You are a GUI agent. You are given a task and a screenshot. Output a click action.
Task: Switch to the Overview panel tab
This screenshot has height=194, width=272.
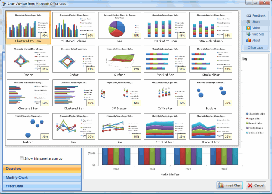tap(42, 169)
